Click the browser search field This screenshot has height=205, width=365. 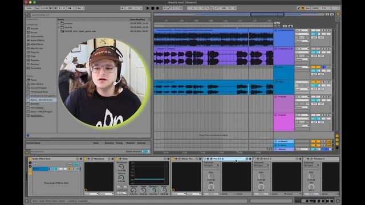tap(90, 15)
